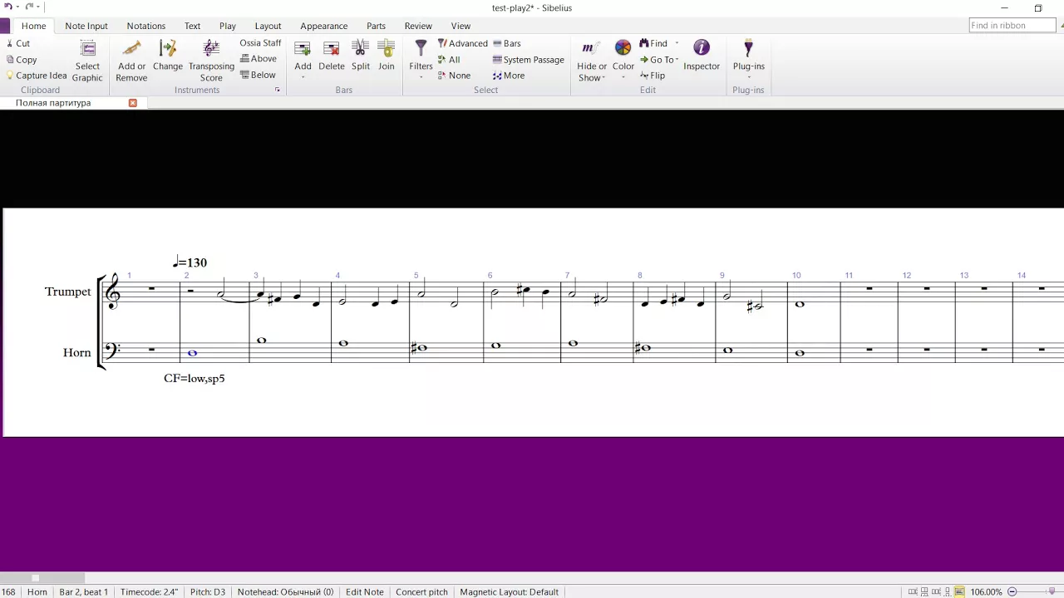The width and height of the screenshot is (1064, 598).
Task: Close the Полная партитура document tab
Action: click(x=132, y=103)
